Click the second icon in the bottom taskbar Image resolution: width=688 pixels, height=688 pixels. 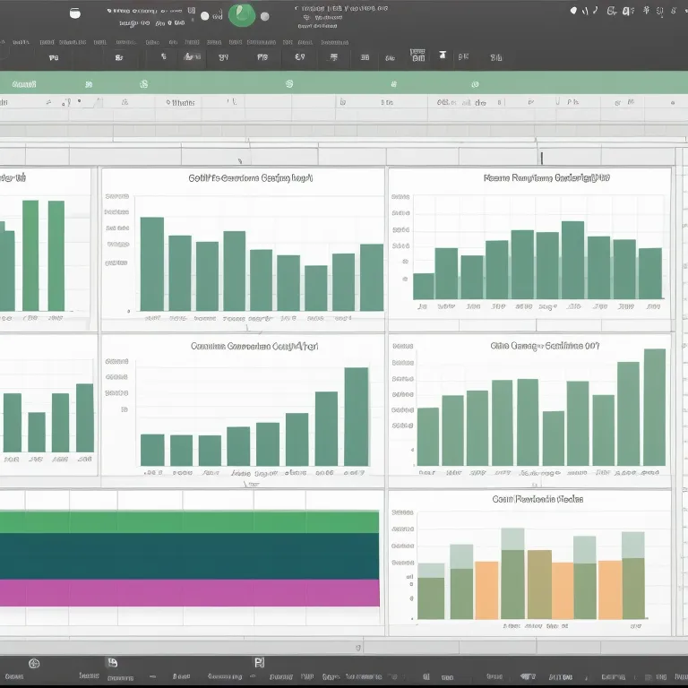coord(112,663)
